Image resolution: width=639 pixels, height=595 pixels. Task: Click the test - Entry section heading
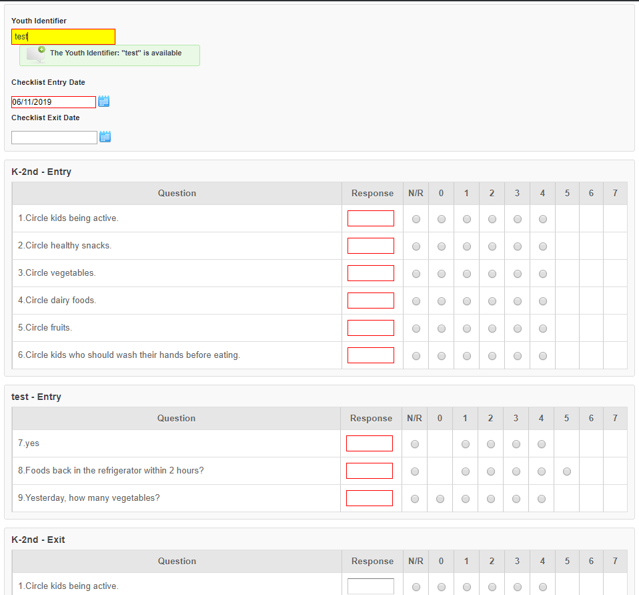coord(36,397)
